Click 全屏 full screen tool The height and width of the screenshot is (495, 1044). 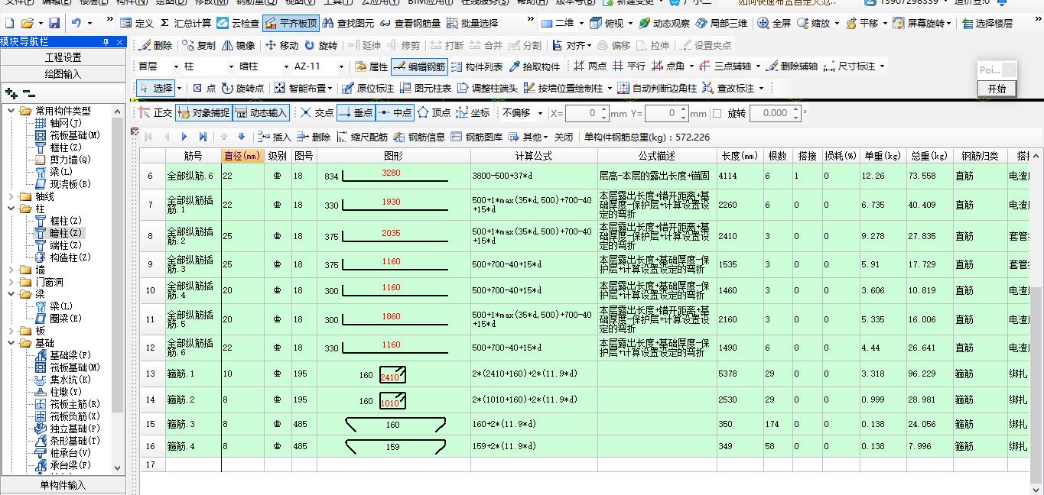pyautogui.click(x=774, y=23)
